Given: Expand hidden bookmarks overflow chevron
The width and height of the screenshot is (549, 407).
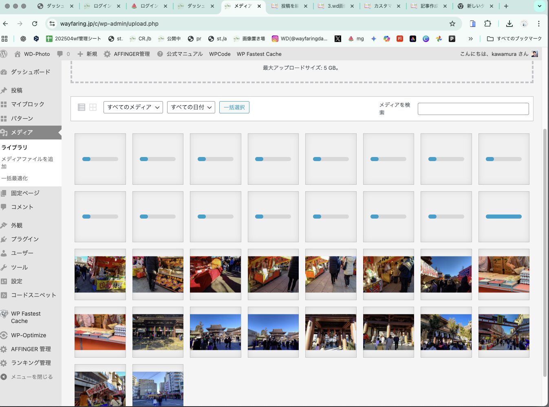Looking at the screenshot, I should tap(470, 39).
